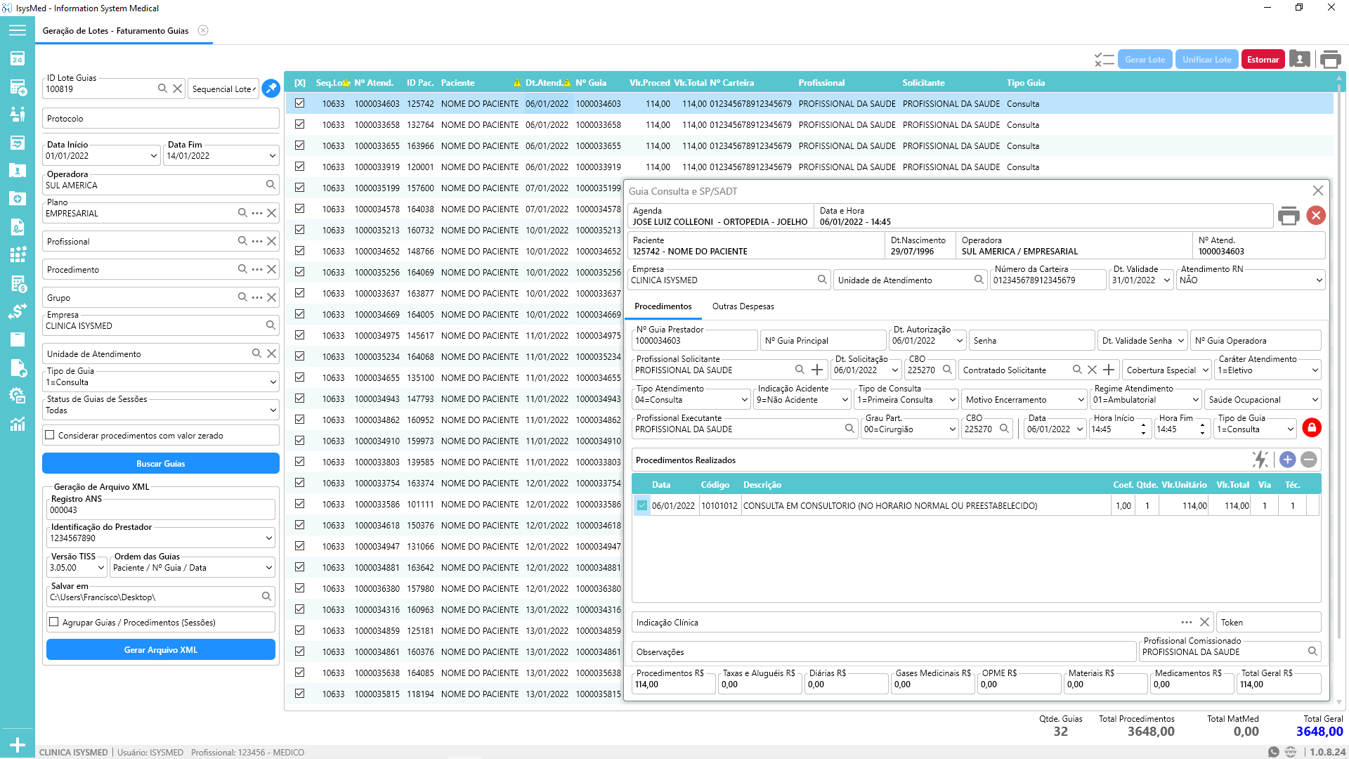Viewport: 1349px width, 759px height.
Task: Click the lightning bolt icon in Procedimentos Realizados
Action: coord(1260,460)
